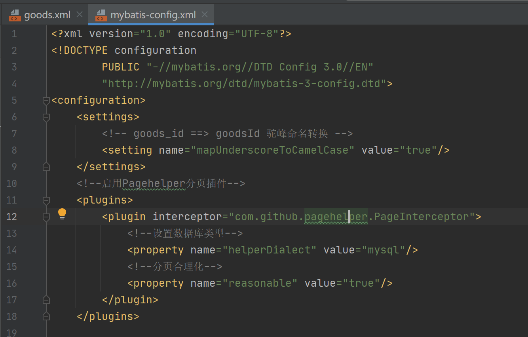Image resolution: width=528 pixels, height=337 pixels.
Task: Close the goods.xml tab
Action: click(x=80, y=15)
